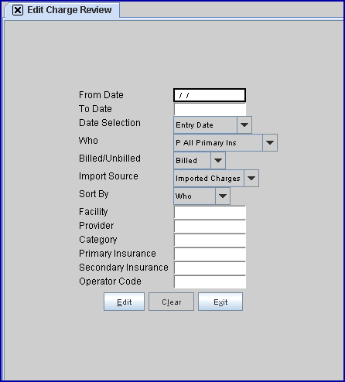Click the P All Primary Ins combo value
This screenshot has width=345, height=382.
218,142
